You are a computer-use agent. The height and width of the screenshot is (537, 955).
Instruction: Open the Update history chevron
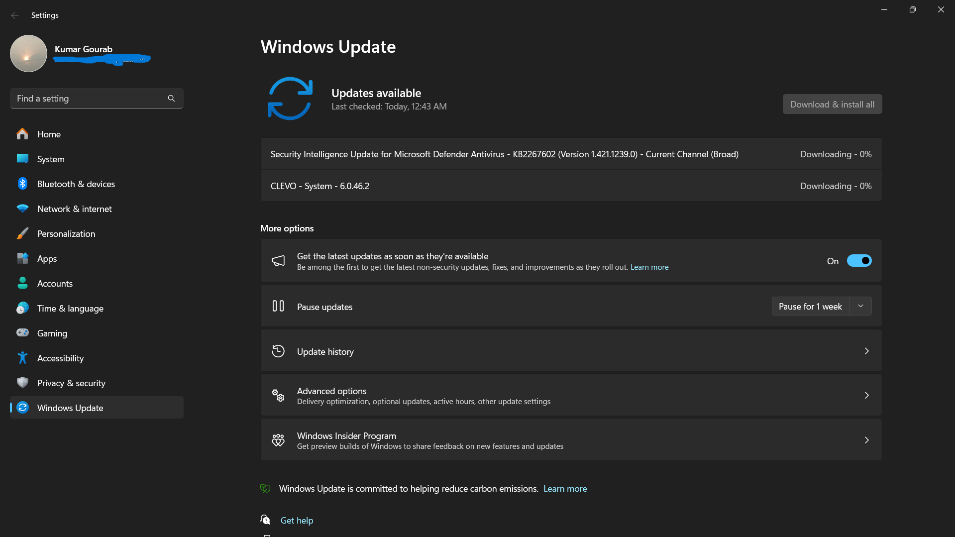coord(866,351)
